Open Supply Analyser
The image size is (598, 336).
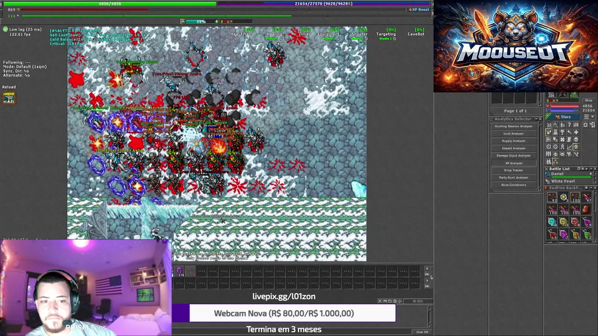click(513, 141)
